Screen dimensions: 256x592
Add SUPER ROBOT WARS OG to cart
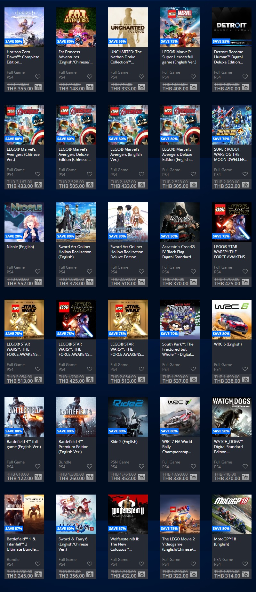245,185
